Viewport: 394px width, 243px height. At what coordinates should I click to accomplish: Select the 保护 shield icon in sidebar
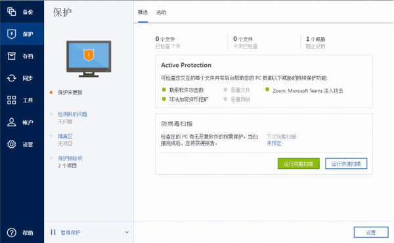12,33
